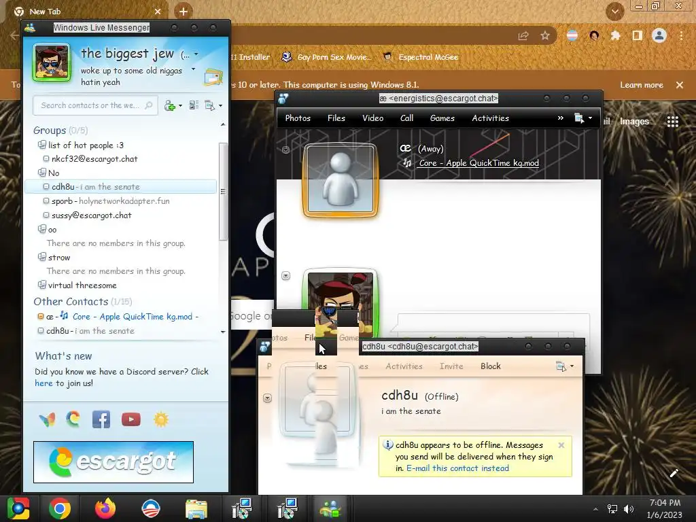Collapse contact's display picture arrow in energistics chat
696x522 pixels.
[x=286, y=150]
